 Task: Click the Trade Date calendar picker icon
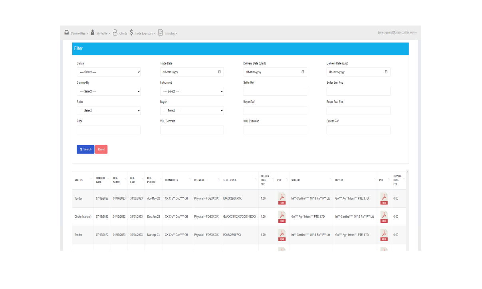[219, 72]
